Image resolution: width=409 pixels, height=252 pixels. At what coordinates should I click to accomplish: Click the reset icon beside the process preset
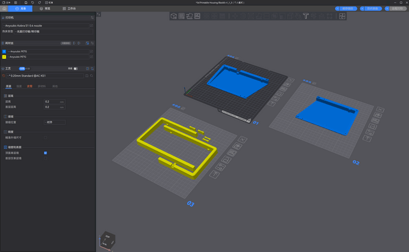click(4, 76)
